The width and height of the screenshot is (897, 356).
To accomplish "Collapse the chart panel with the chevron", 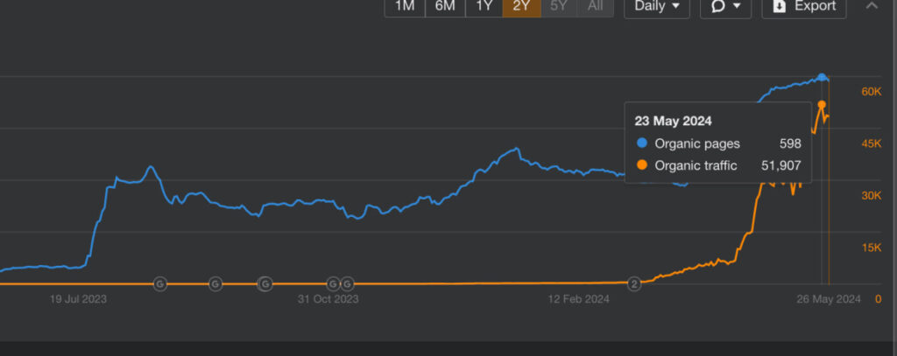I will click(872, 6).
